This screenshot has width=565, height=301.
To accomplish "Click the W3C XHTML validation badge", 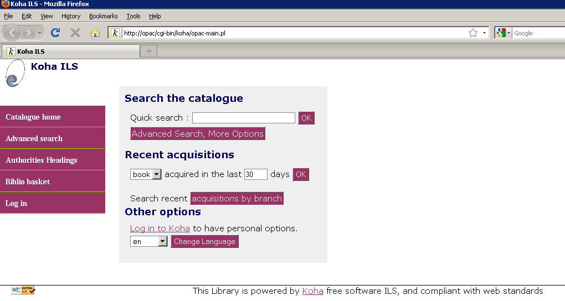I will pos(23,290).
